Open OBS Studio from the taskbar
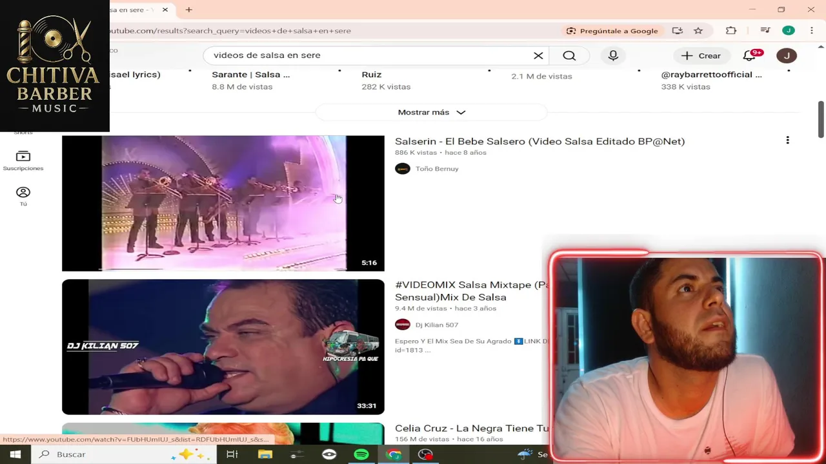This screenshot has width=826, height=464. pos(425,454)
